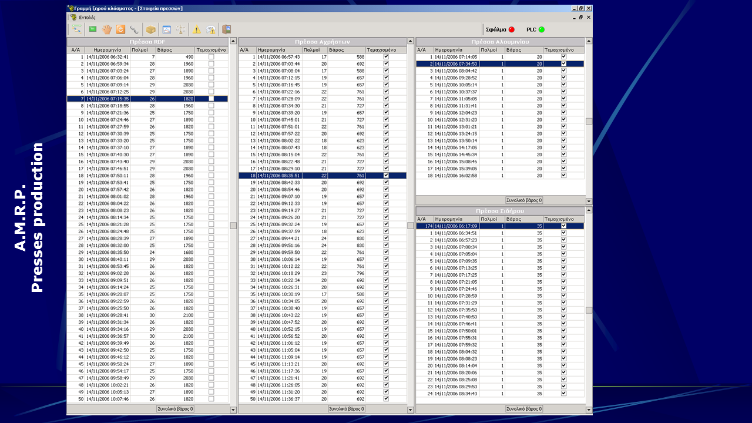Click the cardboard box package icon
Screen dimensions: 752x423
tap(151, 29)
